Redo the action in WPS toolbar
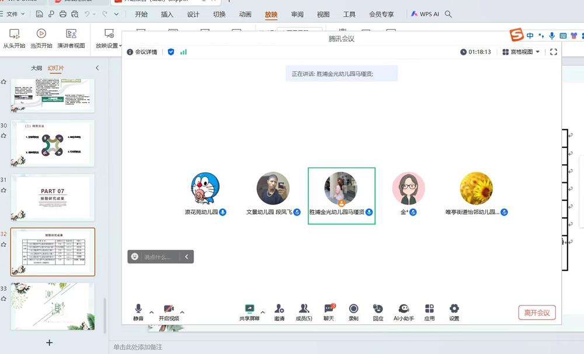This screenshot has height=354, width=584. click(x=105, y=14)
